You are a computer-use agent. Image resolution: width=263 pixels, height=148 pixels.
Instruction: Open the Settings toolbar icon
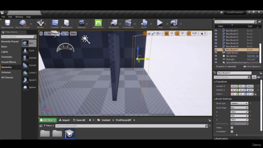click(x=81, y=24)
